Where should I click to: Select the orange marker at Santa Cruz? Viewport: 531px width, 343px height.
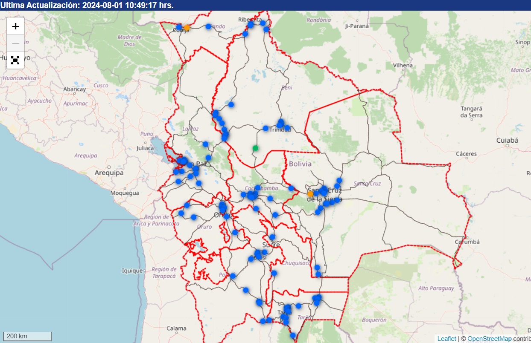pos(310,193)
